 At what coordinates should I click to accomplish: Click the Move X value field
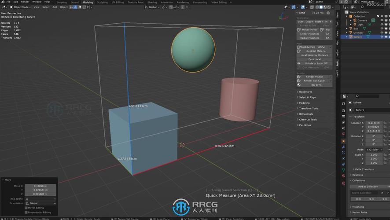point(40,186)
